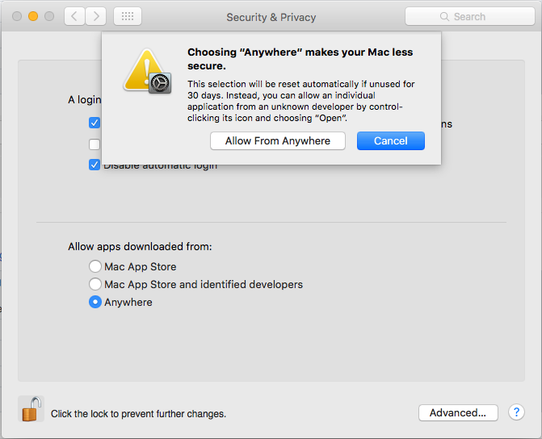
Task: Click 'Allow apps downloaded from:' label
Action: [140, 247]
